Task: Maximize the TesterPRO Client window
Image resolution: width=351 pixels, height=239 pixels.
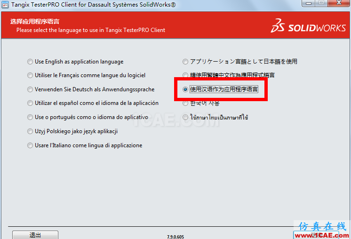Action: click(321, 3)
